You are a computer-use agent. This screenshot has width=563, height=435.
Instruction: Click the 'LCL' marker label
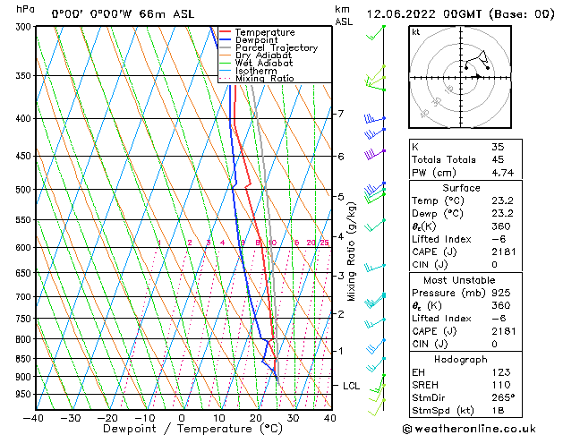[351, 386]
